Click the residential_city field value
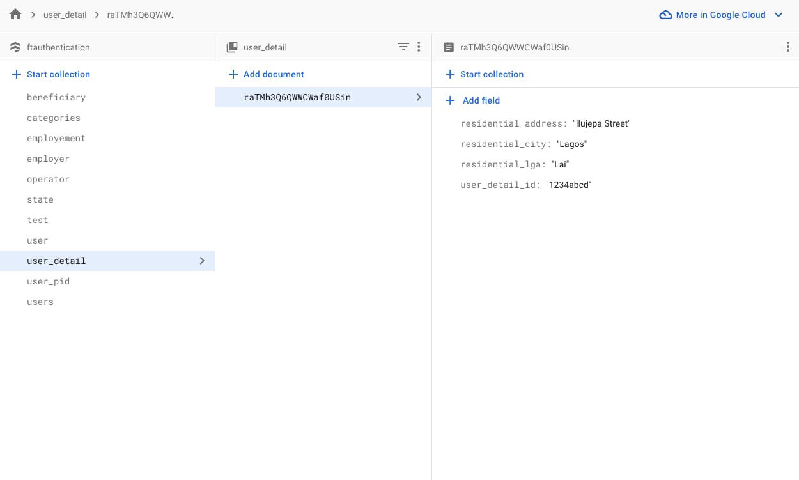Screen dimensions: 799x480 pos(571,144)
